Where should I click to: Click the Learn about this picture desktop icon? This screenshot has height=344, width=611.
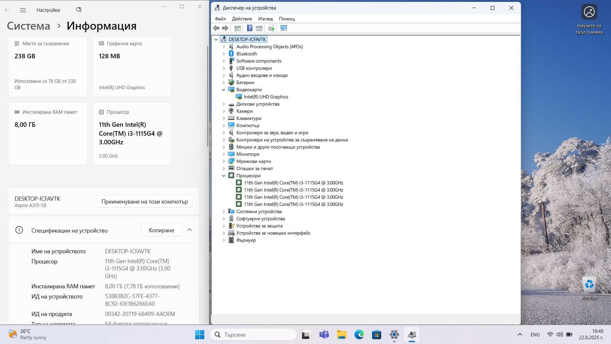pyautogui.click(x=589, y=19)
